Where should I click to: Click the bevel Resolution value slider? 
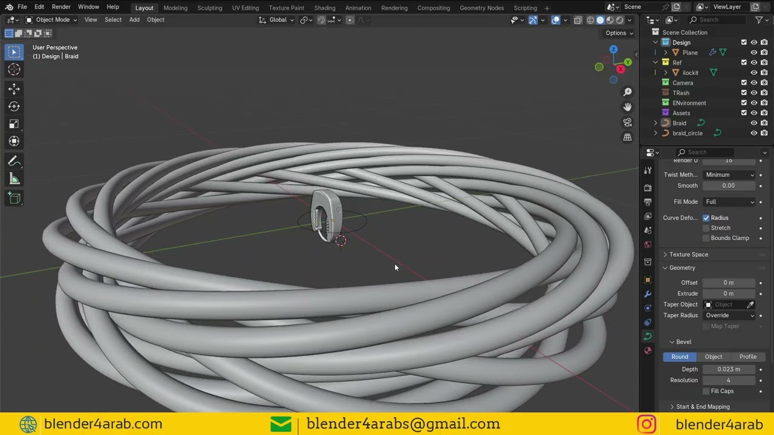click(729, 380)
